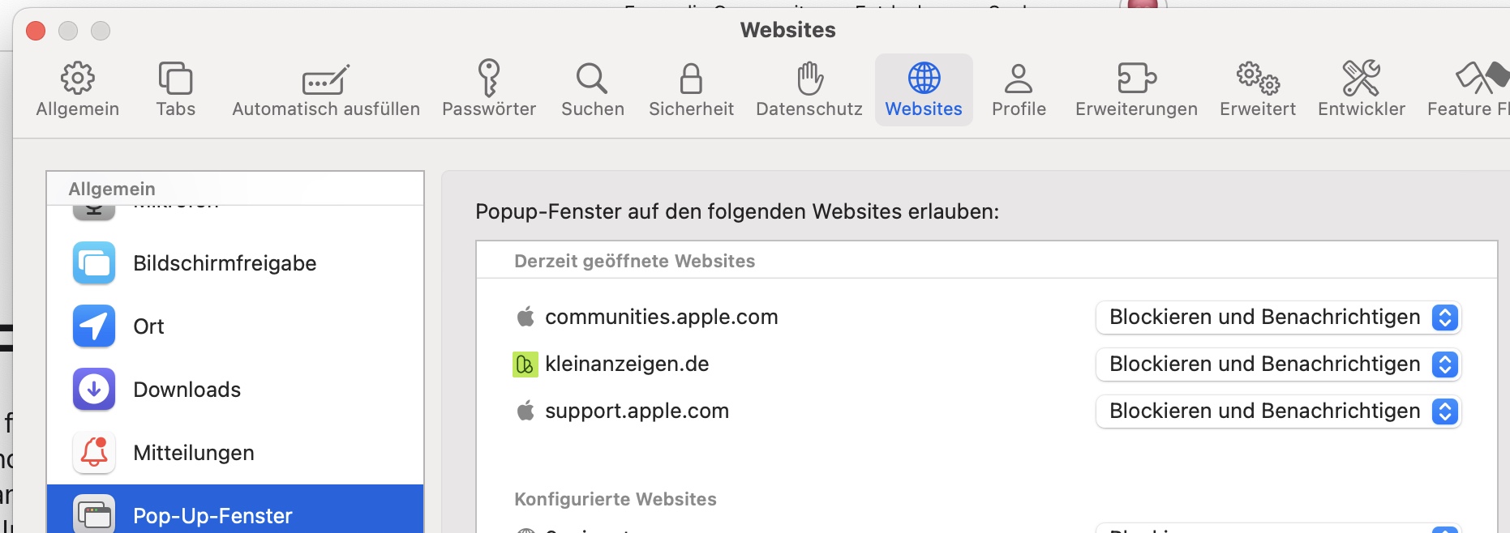Open the Erweitert gears tab

tap(1258, 89)
